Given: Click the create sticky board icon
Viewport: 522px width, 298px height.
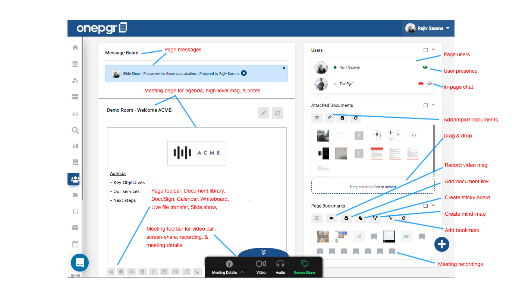Looking at the screenshot, I should coord(361,218).
